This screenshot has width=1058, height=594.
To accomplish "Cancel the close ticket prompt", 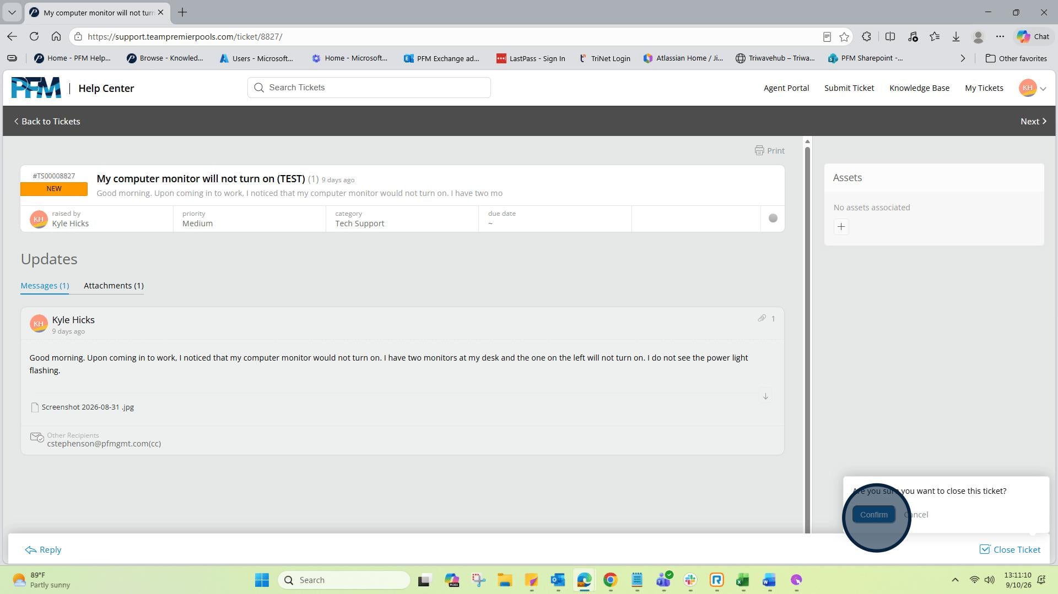I will tap(916, 515).
